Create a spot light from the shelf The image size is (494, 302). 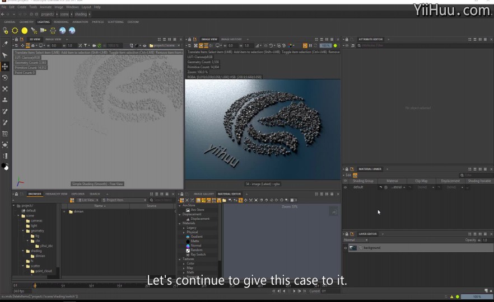[34, 31]
